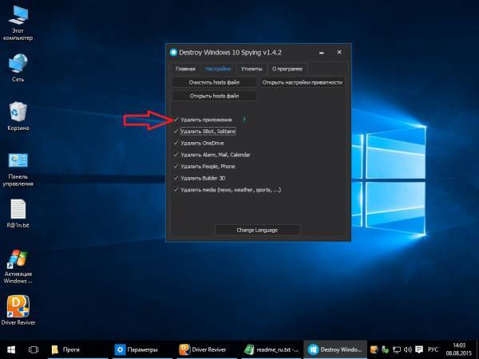This screenshot has height=359, width=479.
Task: Click the Windows Start button
Action: (11, 349)
